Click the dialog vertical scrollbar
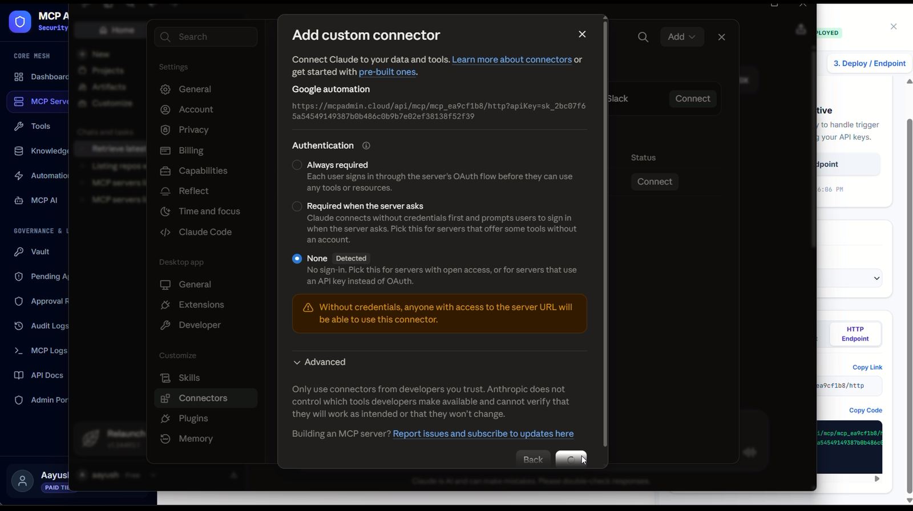The width and height of the screenshot is (913, 511). click(x=605, y=234)
